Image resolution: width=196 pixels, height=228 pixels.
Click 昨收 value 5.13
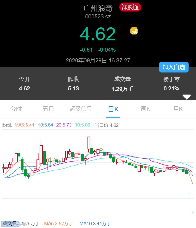coord(73,89)
